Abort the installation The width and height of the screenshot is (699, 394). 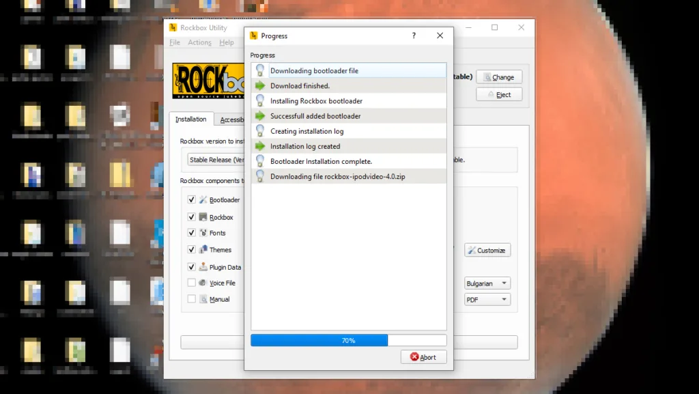[423, 357]
